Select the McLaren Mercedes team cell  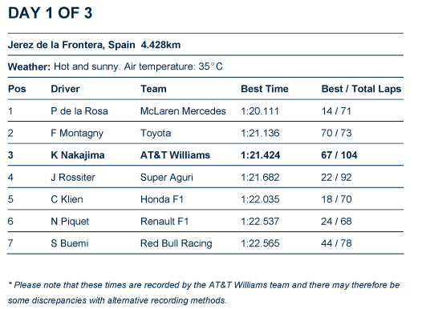[x=183, y=111]
